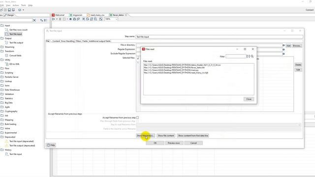Click the Run transformation play icon
Screen dimensions: 315x177
point(54,19)
